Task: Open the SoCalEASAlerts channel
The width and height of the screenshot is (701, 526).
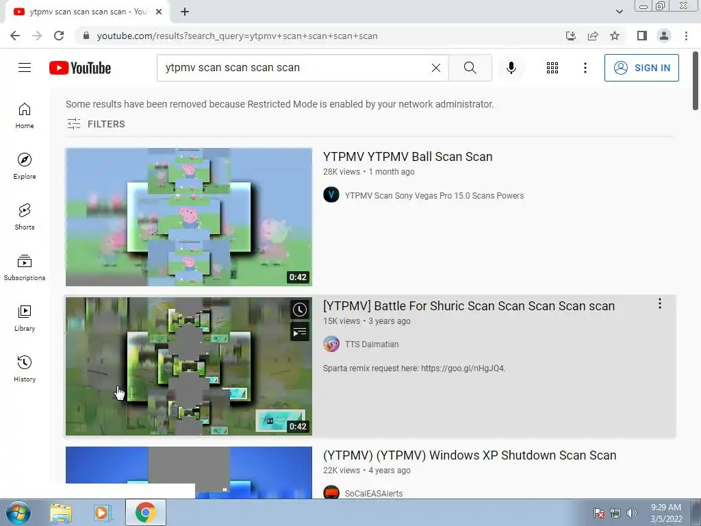Action: tap(374, 493)
